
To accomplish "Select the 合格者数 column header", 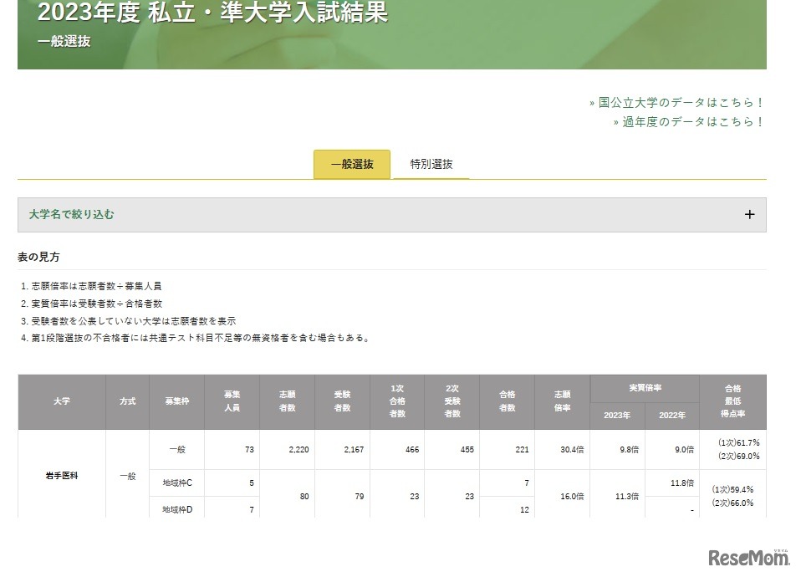I will 507,401.
